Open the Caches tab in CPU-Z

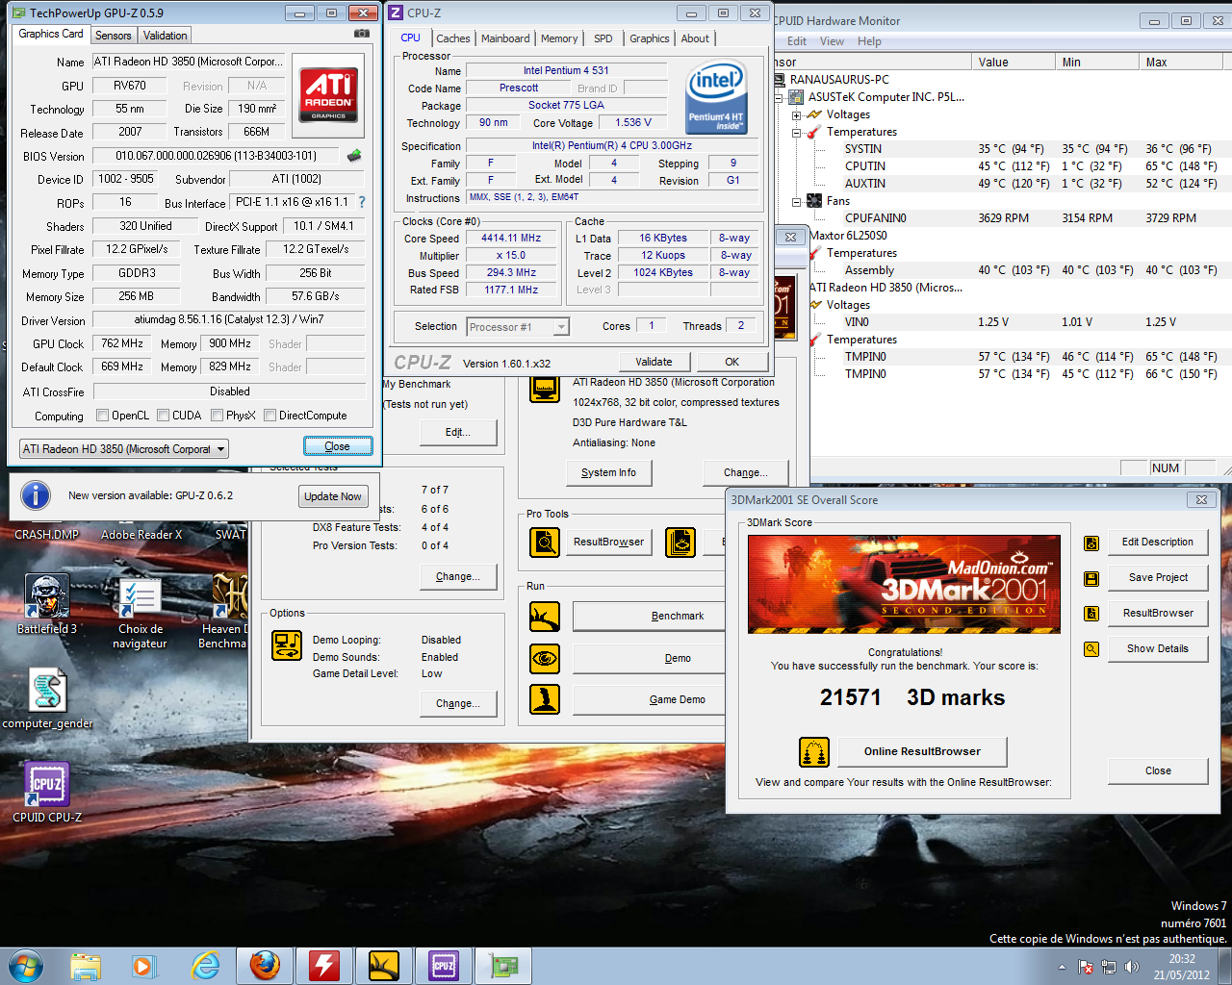tap(453, 38)
